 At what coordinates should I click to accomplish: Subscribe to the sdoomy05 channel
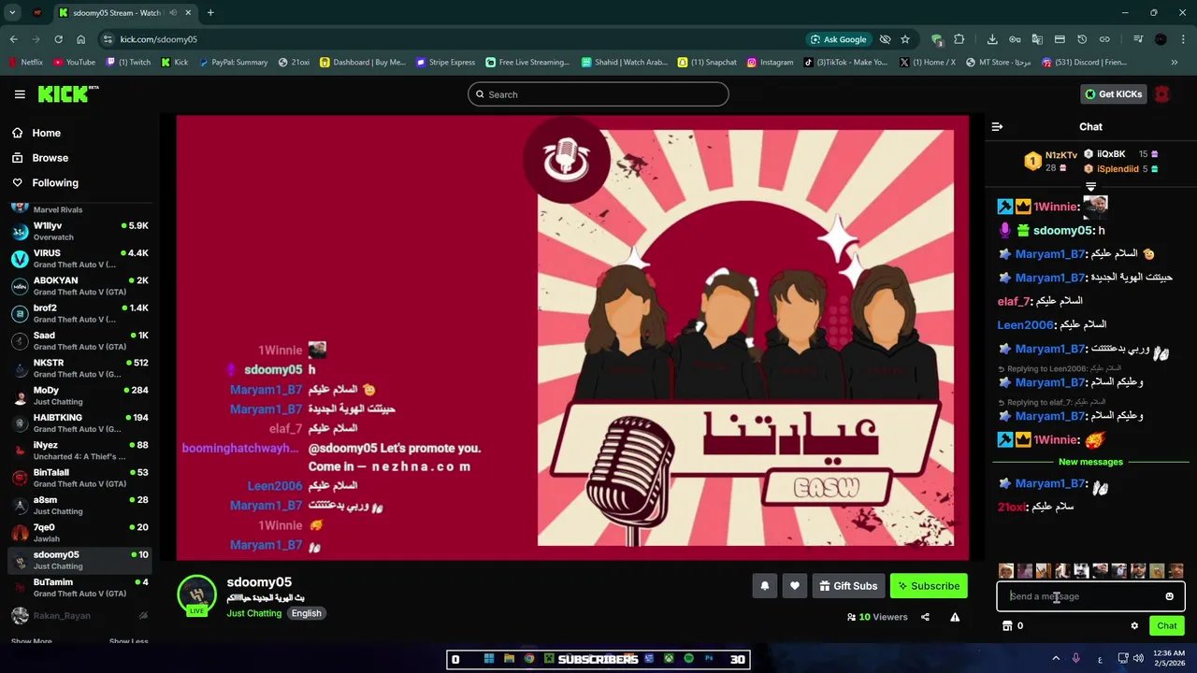[929, 586]
